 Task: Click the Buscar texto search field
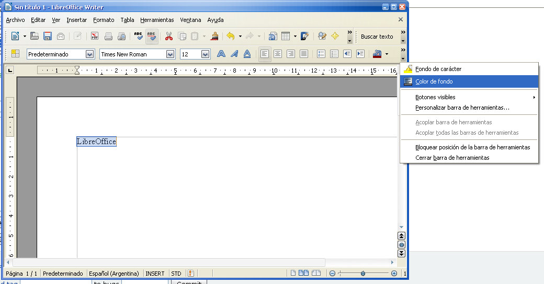coord(377,37)
